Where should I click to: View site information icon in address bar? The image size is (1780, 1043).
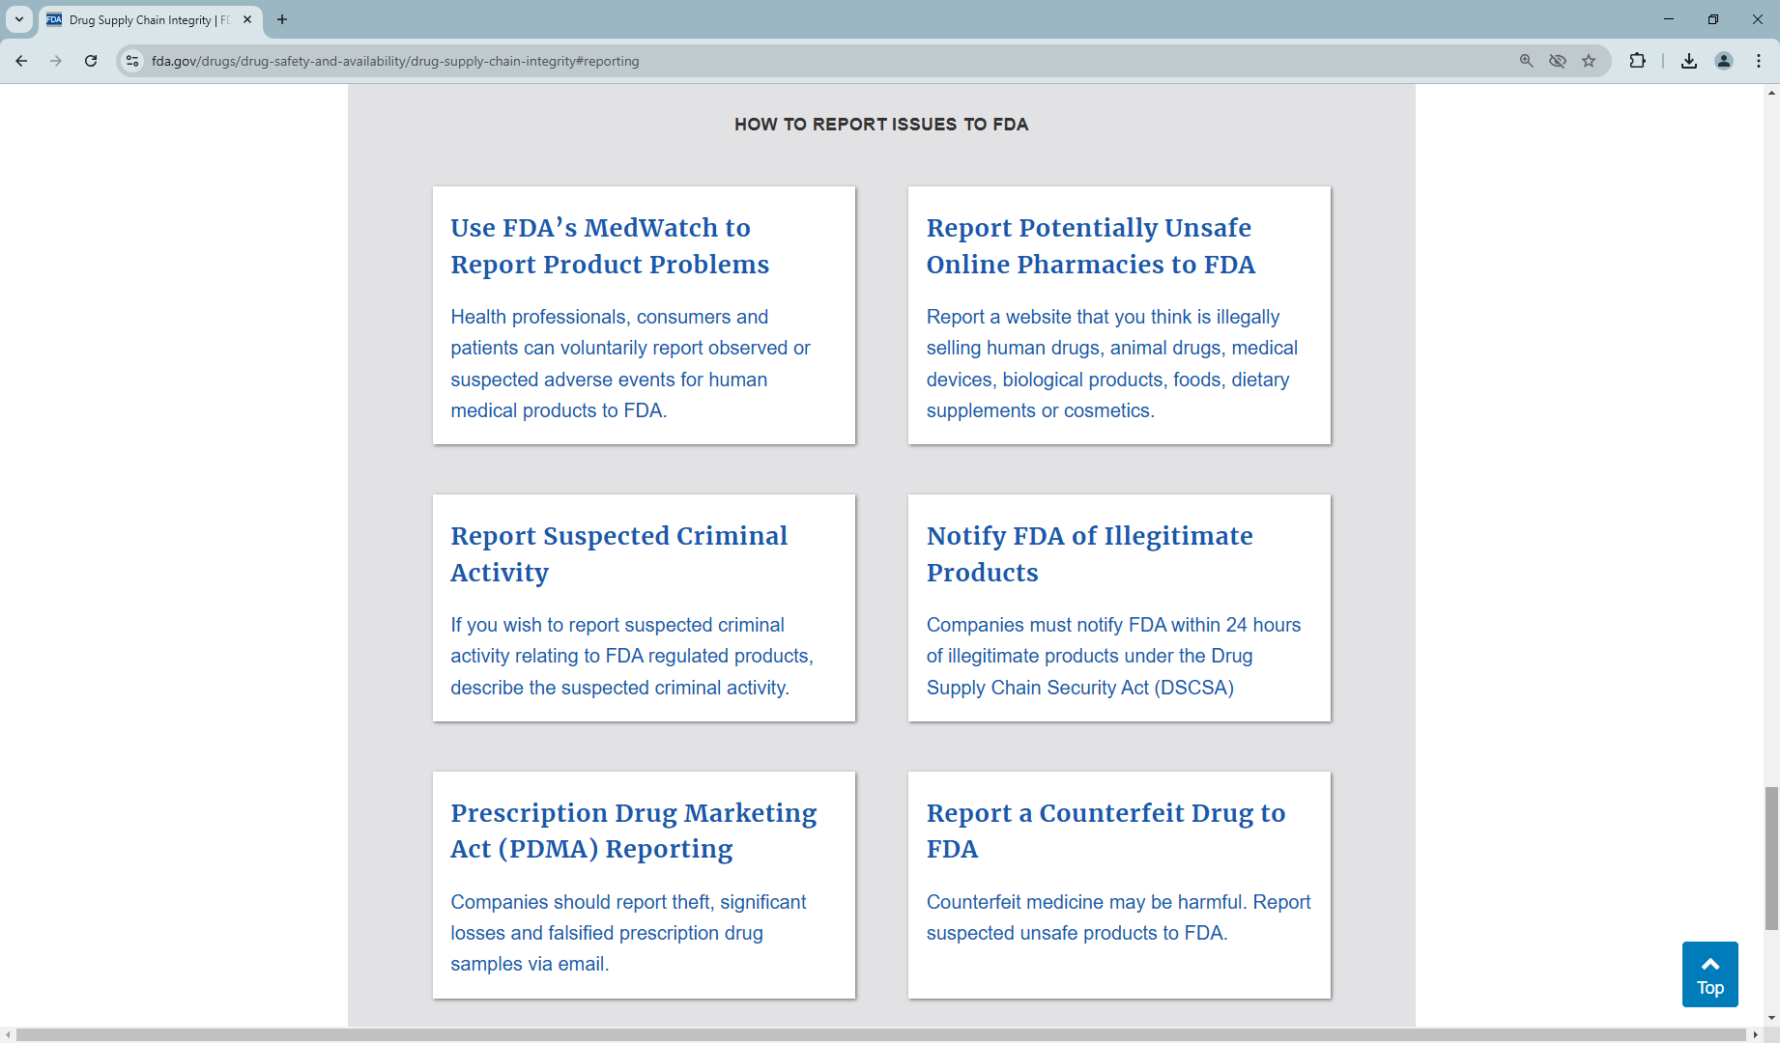[x=132, y=61]
